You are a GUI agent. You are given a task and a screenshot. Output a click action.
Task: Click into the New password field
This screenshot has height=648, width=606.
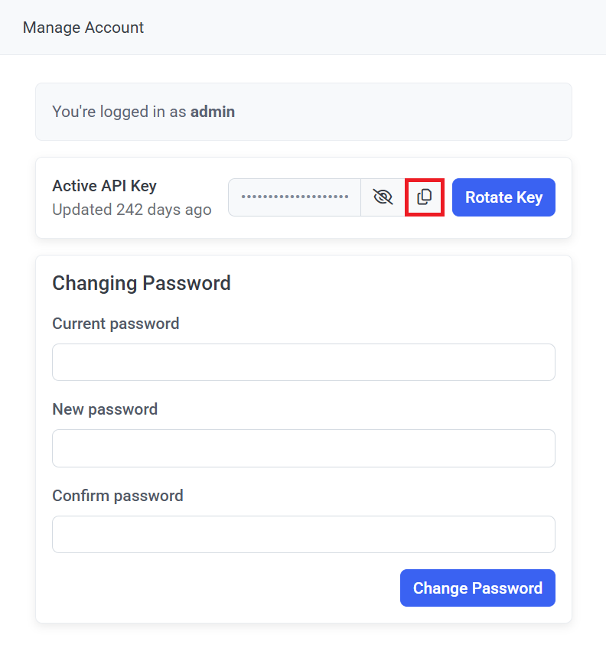click(303, 448)
